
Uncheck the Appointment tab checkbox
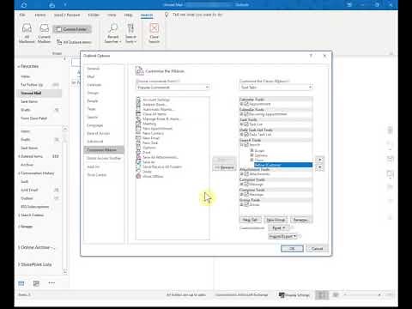click(x=246, y=104)
